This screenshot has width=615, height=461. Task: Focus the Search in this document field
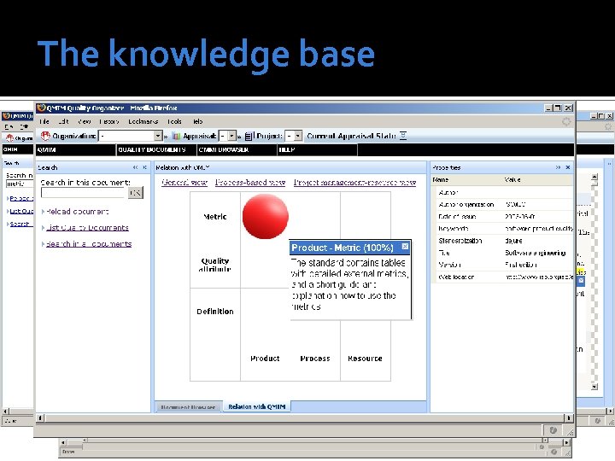(x=84, y=192)
